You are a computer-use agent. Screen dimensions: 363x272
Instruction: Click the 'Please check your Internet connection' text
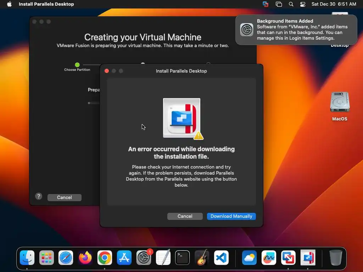[181, 176]
